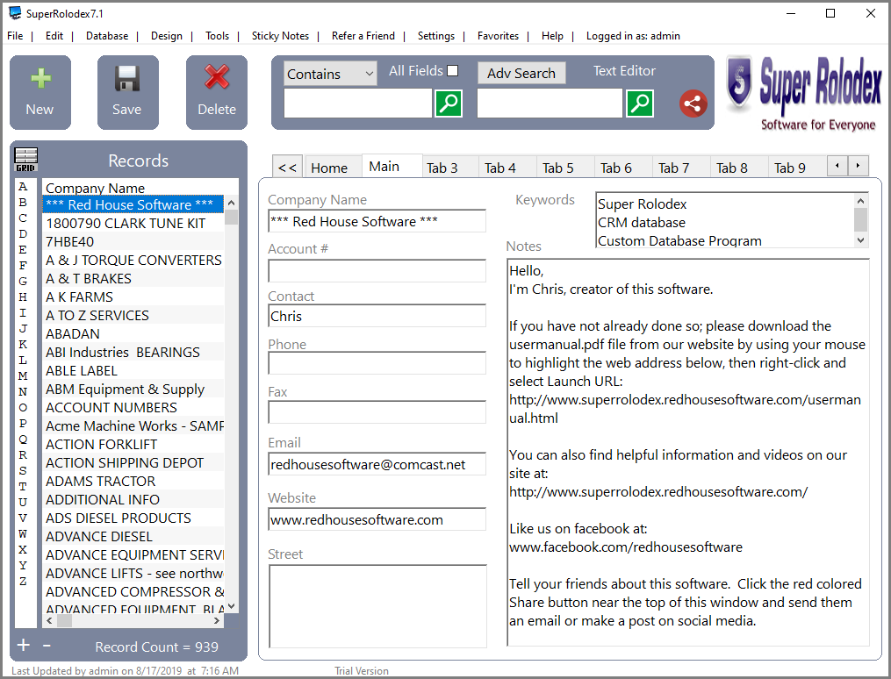Click the plus icon beside Record Count

24,645
